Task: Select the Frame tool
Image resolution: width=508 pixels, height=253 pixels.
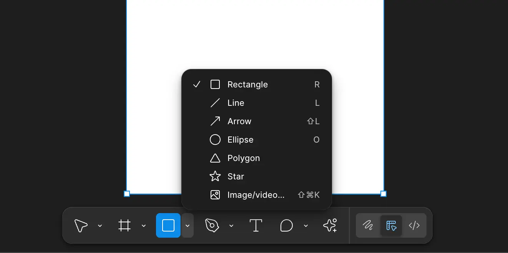Action: [x=125, y=225]
